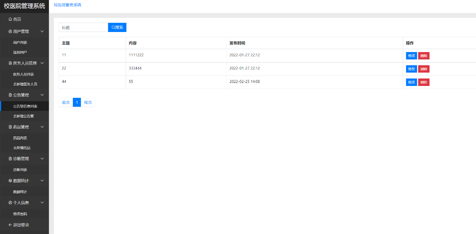Open 药品列表 in the sidebar
This screenshot has width=476, height=234.
coord(20,138)
